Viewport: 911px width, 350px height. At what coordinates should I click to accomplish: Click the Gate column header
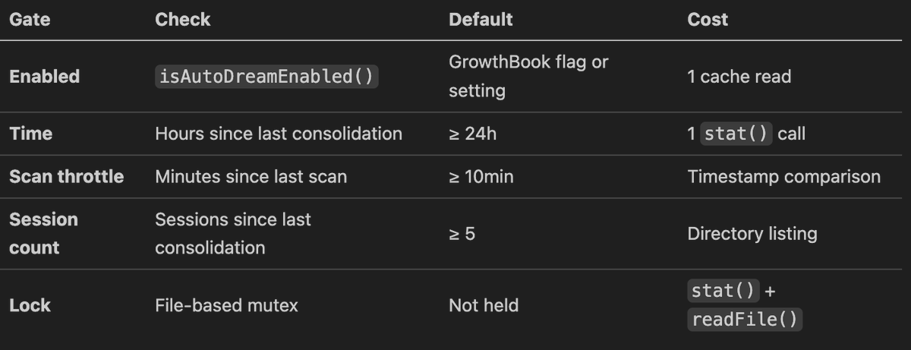[30, 20]
